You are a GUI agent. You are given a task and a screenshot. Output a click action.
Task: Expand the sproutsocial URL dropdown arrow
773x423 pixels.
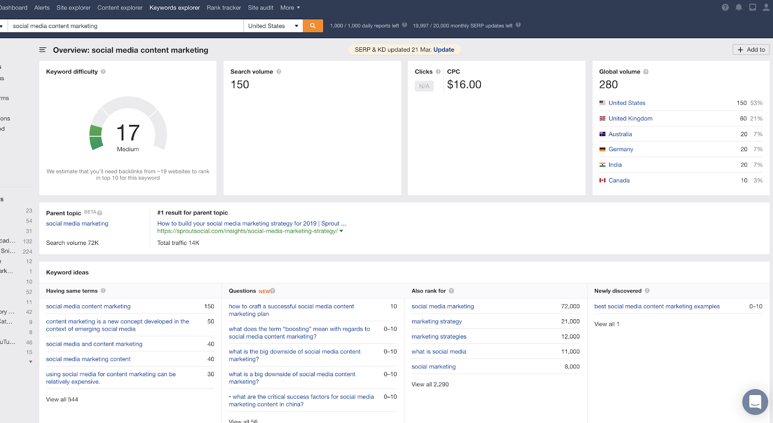coord(342,231)
